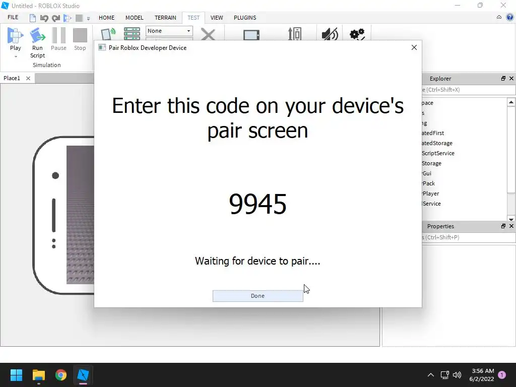This screenshot has height=387, width=516.
Task: Click the Explorer scrollbar up arrow
Action: pyautogui.click(x=511, y=102)
